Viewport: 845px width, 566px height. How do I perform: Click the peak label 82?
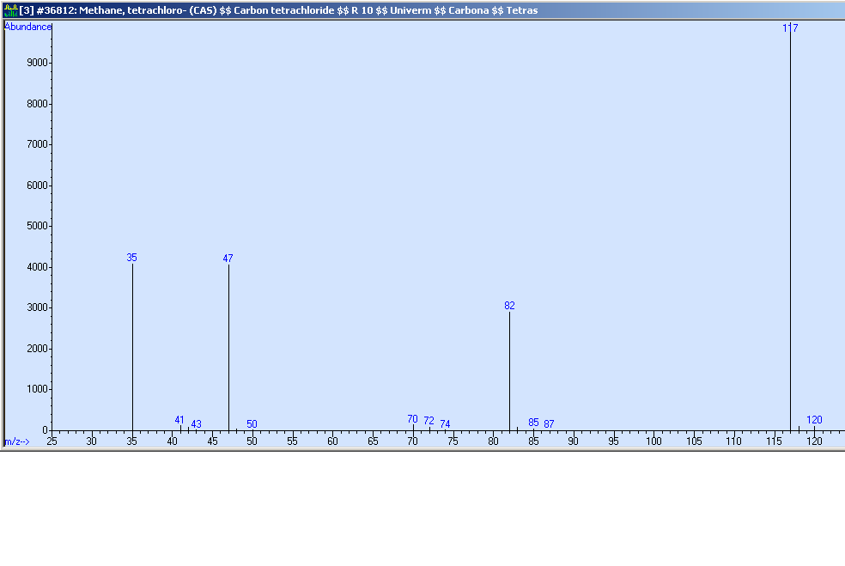509,306
